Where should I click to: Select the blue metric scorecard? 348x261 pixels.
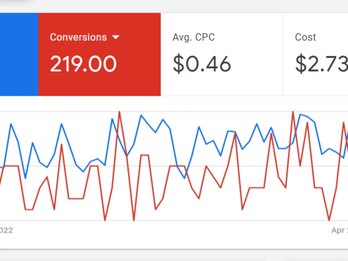[x=19, y=54]
